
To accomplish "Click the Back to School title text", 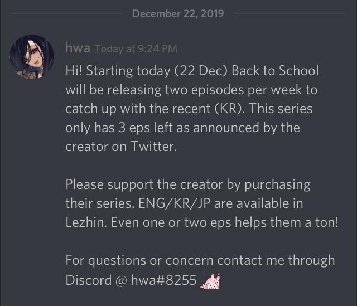I will [x=275, y=71].
